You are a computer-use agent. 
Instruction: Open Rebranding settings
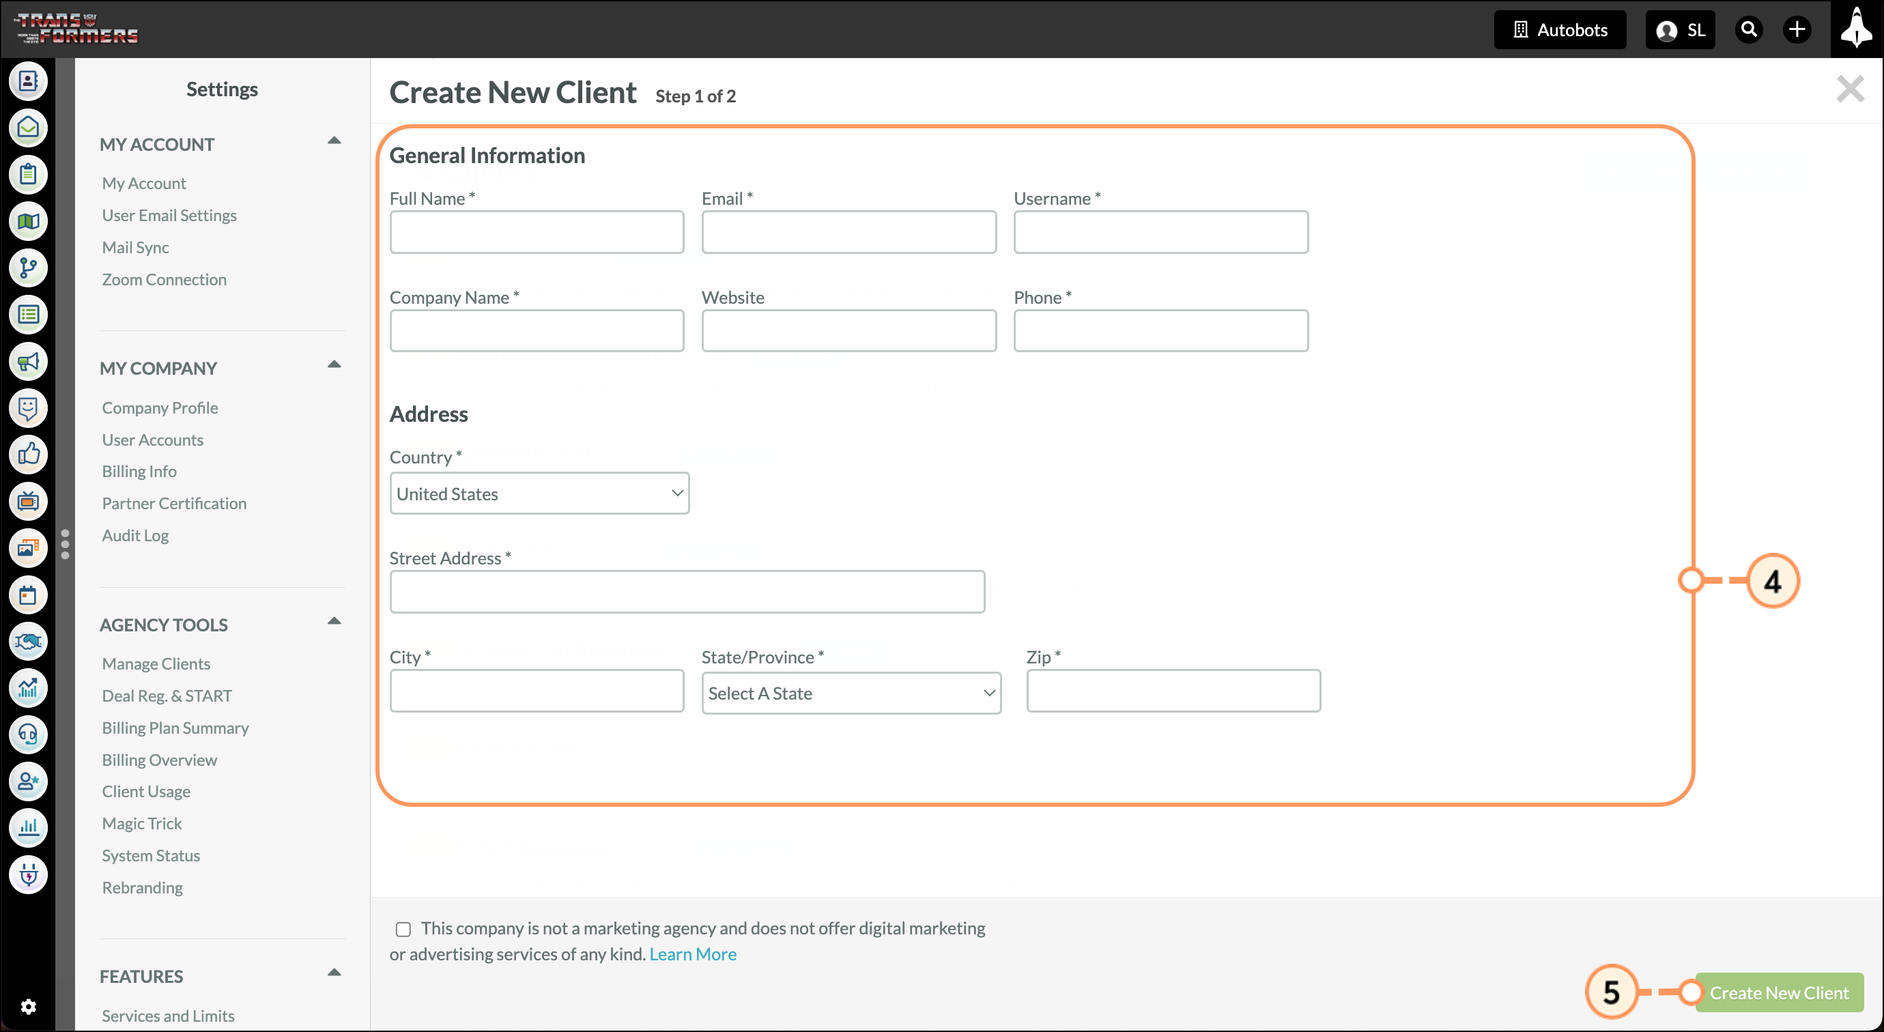[143, 888]
